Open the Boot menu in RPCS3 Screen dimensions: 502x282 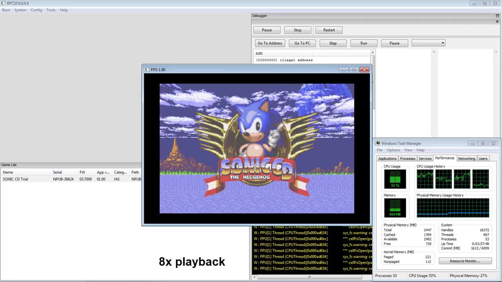click(x=6, y=10)
